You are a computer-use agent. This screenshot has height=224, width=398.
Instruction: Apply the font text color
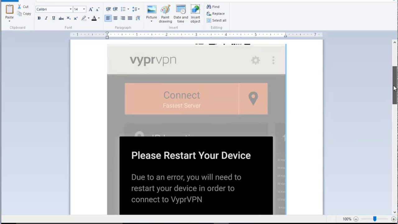(x=94, y=18)
